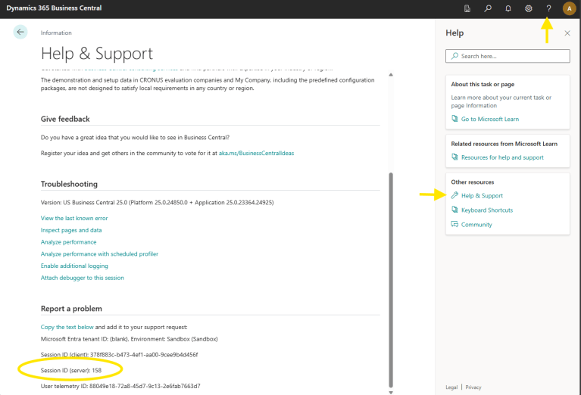
Task: Click the page scrollbar thumb
Action: click(x=391, y=279)
